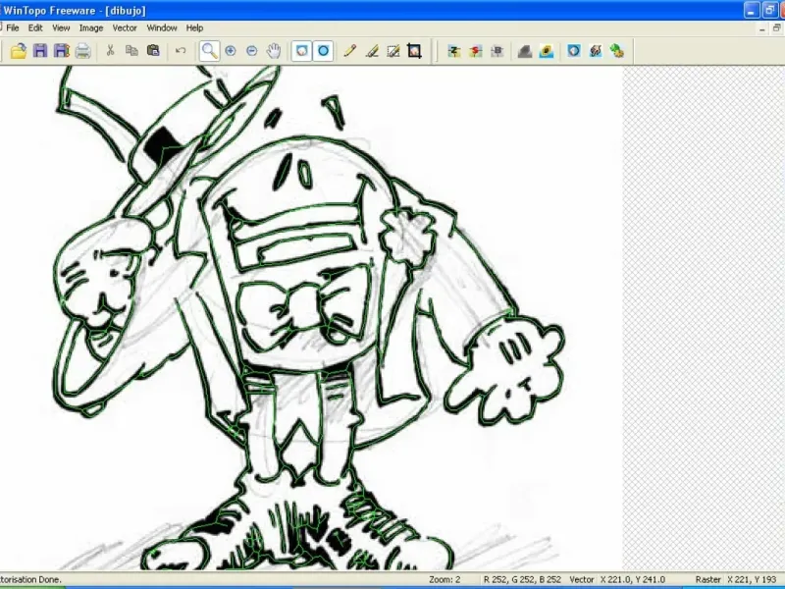Open the File menu
785x589 pixels.
click(13, 28)
